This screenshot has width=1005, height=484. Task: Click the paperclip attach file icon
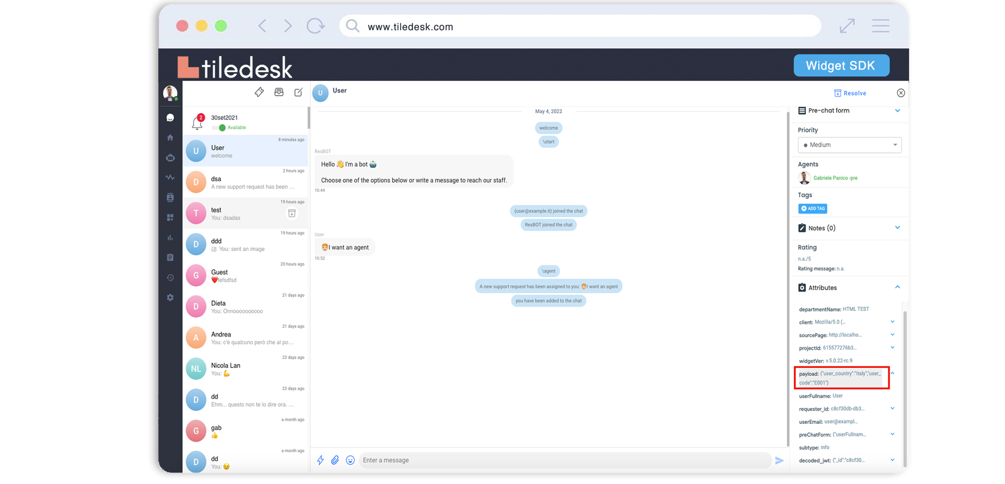tap(335, 460)
